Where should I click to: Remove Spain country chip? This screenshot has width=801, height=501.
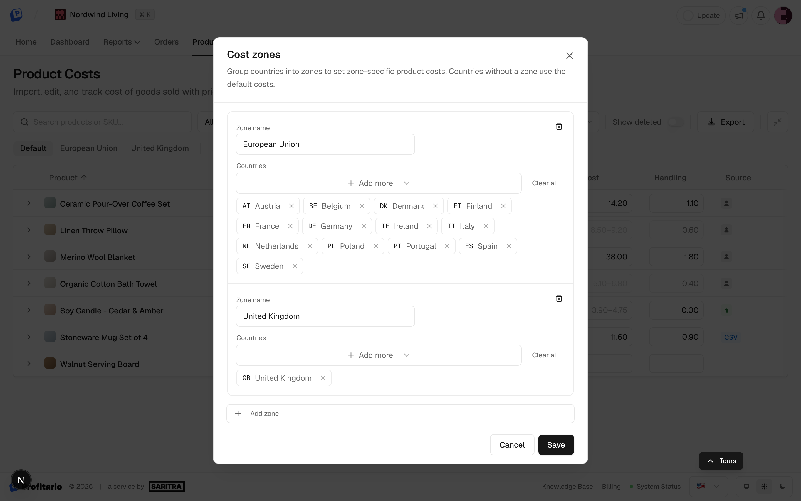point(509,246)
